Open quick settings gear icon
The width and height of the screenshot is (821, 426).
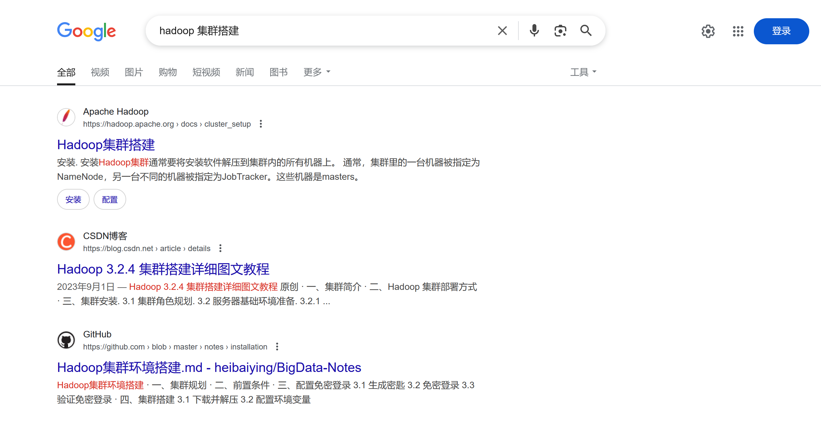pyautogui.click(x=708, y=31)
